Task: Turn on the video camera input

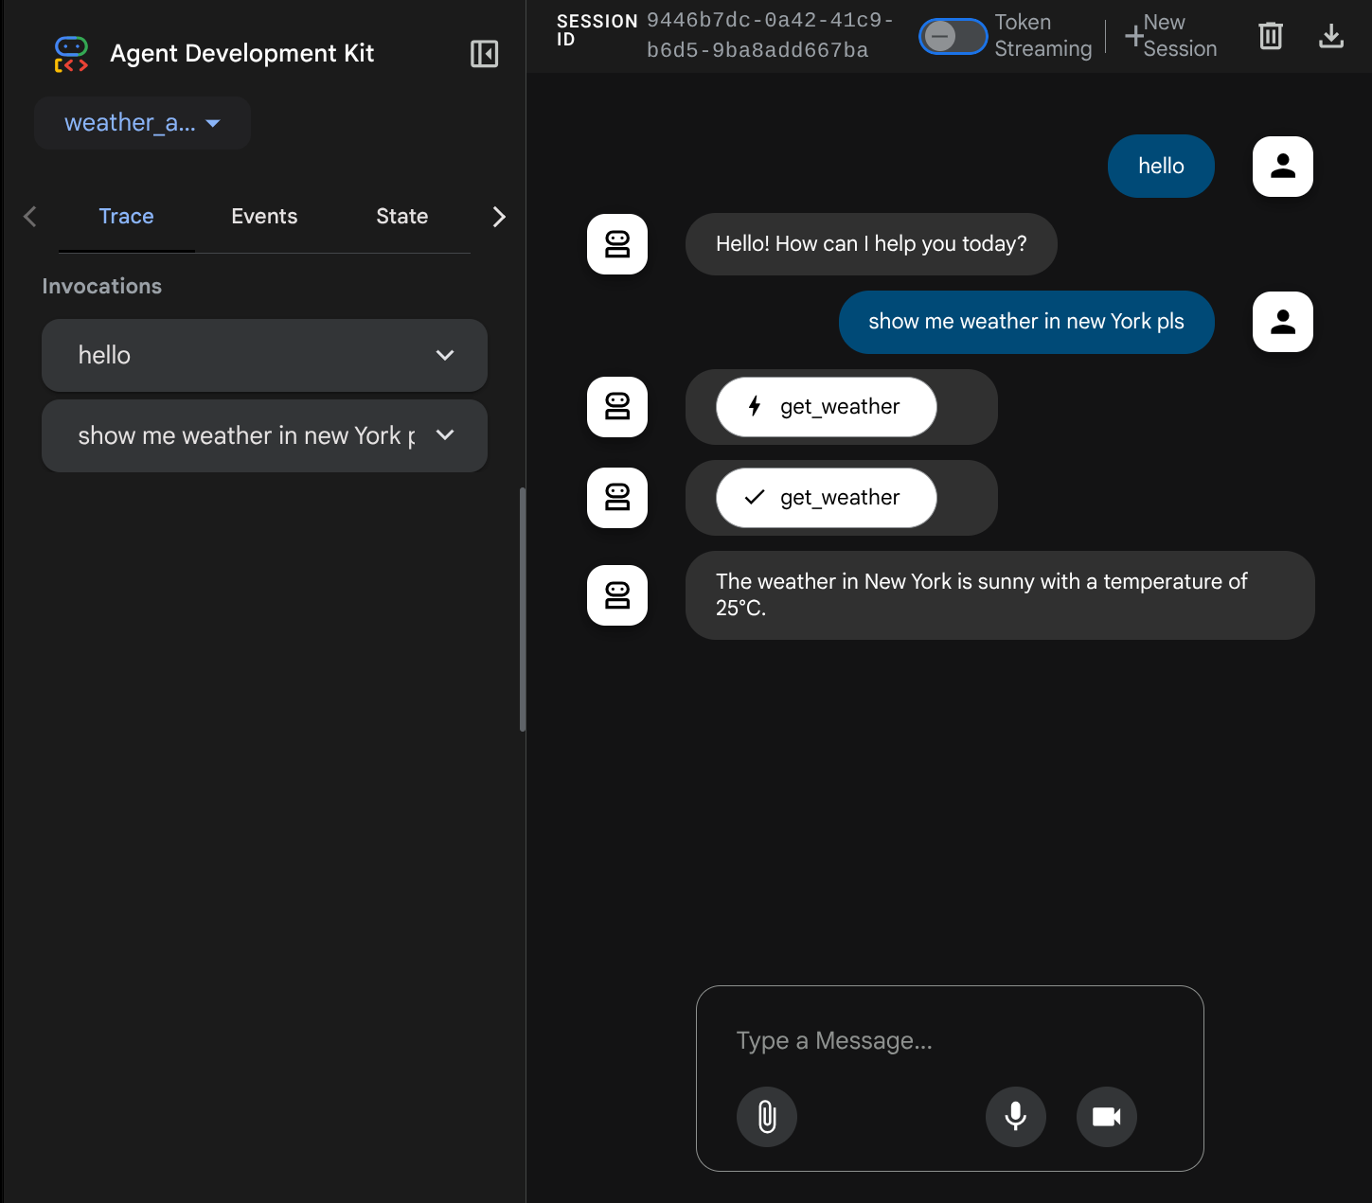Action: [x=1106, y=1117]
